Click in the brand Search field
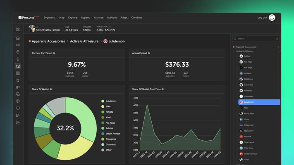 pyautogui.click(x=256, y=39)
